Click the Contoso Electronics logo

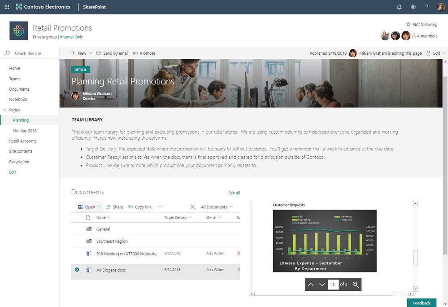[x=19, y=7]
